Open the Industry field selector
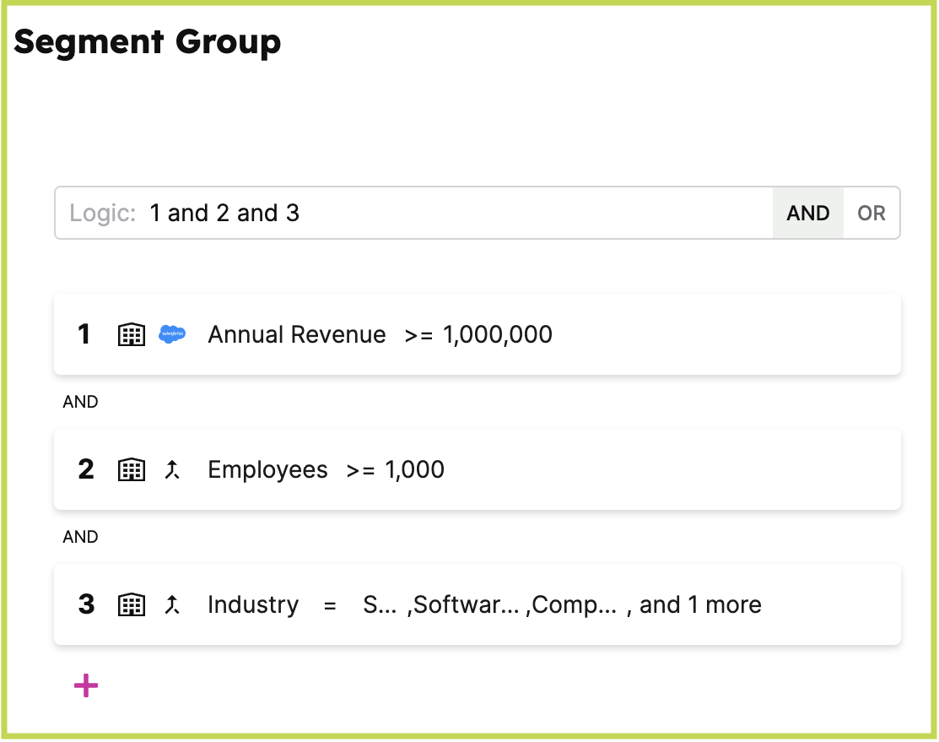939x742 pixels. (253, 605)
